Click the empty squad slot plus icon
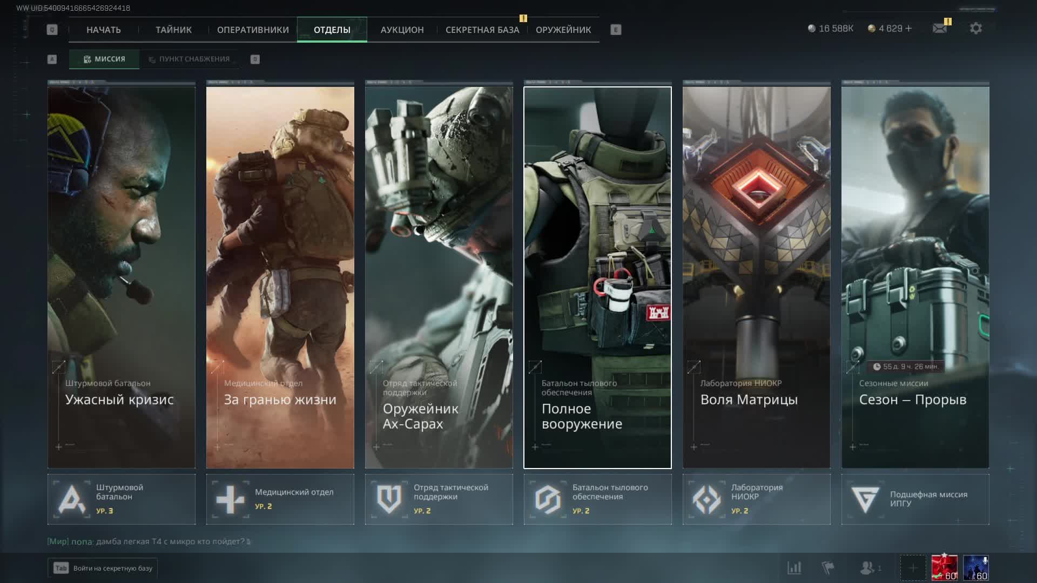This screenshot has height=583, width=1037. (913, 568)
